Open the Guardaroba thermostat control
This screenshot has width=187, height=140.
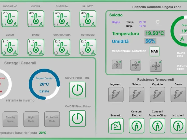(62, 47)
